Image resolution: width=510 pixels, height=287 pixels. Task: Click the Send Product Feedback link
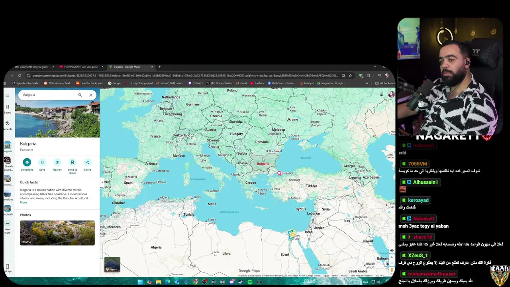(x=361, y=275)
